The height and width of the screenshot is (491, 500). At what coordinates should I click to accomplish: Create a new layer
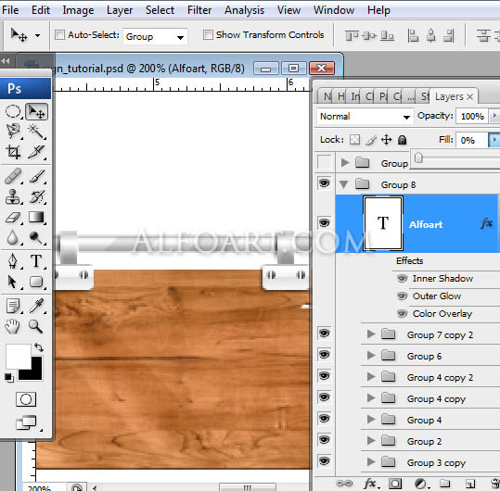click(469, 484)
